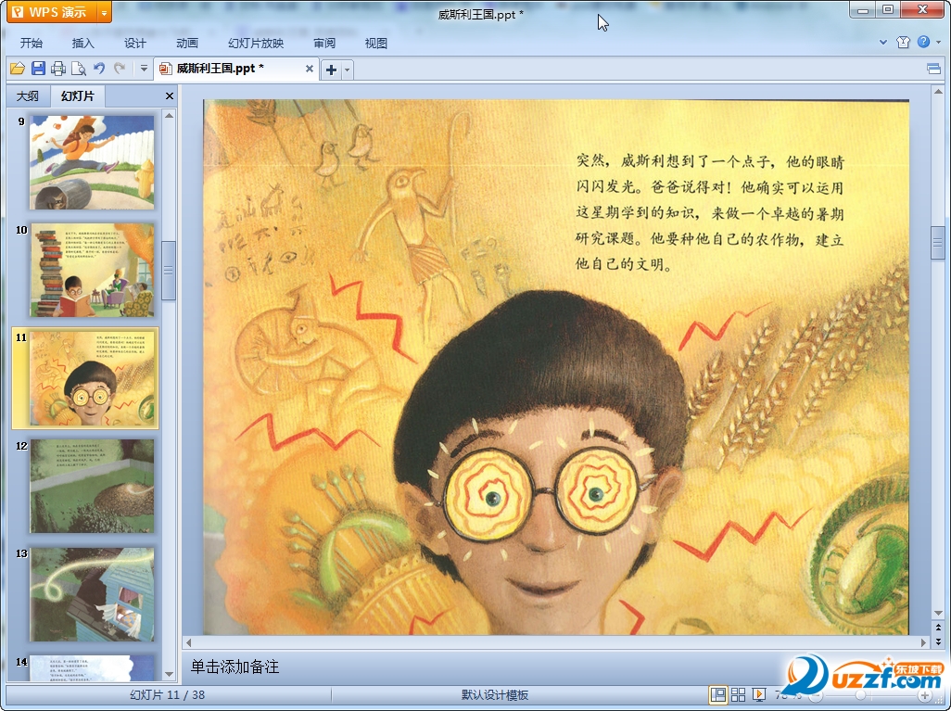Open the WPS 演示 application menu

coord(52,11)
